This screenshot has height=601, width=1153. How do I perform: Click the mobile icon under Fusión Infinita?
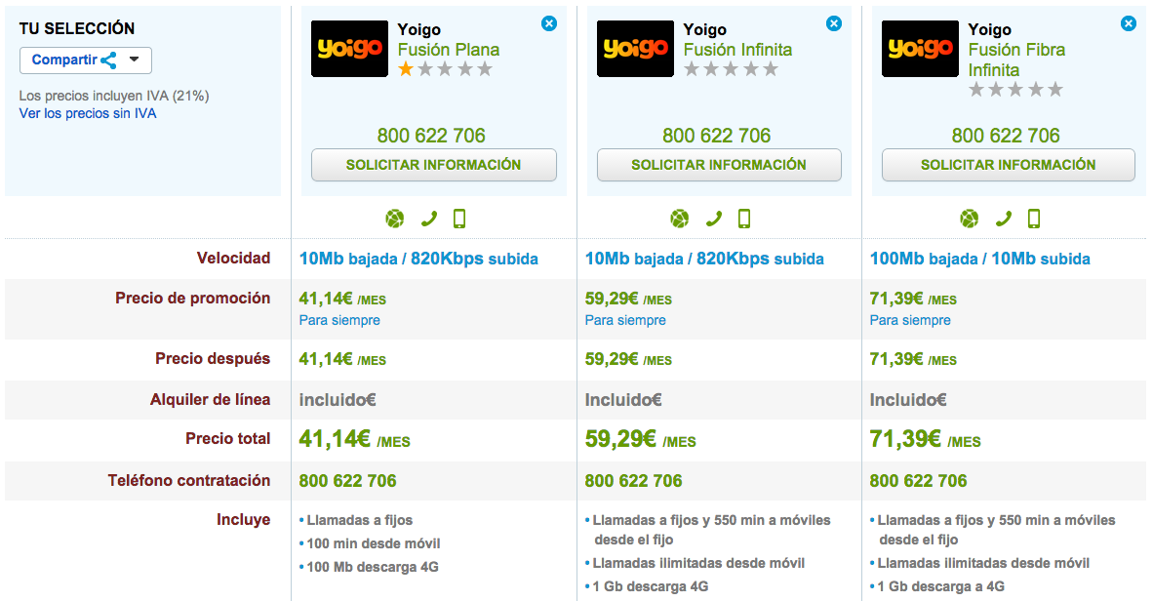click(744, 219)
